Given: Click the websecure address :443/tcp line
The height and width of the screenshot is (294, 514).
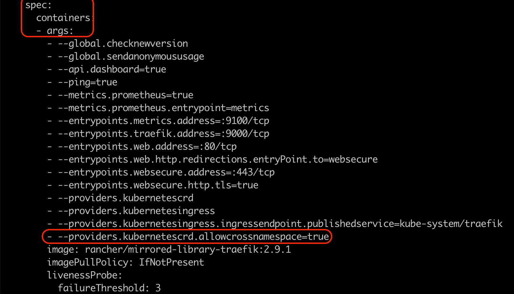Looking at the screenshot, I should pos(166,172).
